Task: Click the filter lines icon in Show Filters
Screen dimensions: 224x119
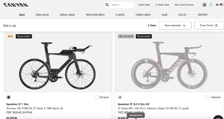Action: click(x=216, y=26)
